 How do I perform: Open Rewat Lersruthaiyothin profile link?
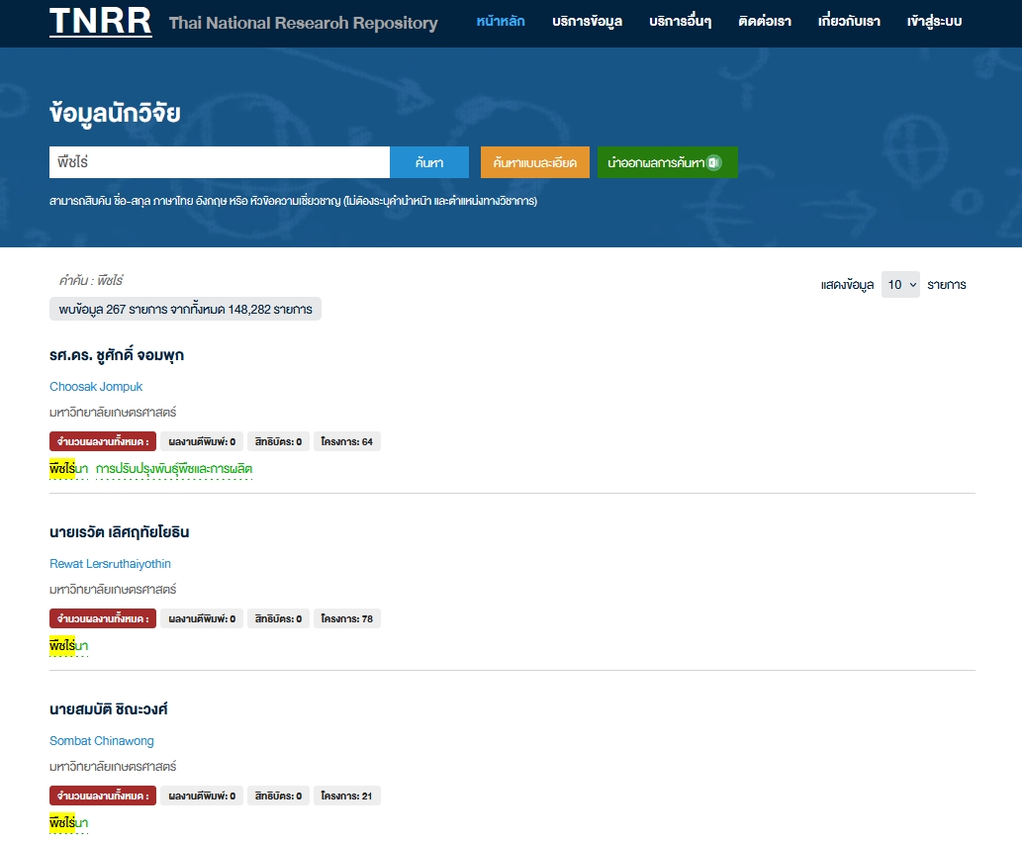coord(110,564)
